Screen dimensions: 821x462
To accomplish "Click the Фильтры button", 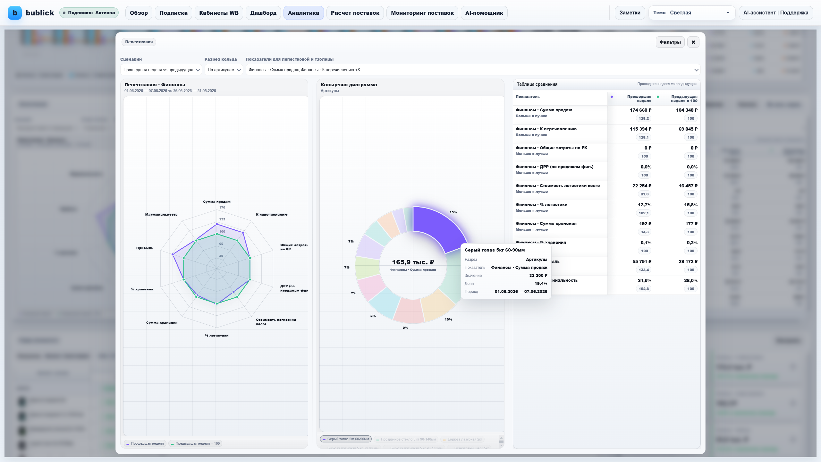I will click(x=670, y=42).
